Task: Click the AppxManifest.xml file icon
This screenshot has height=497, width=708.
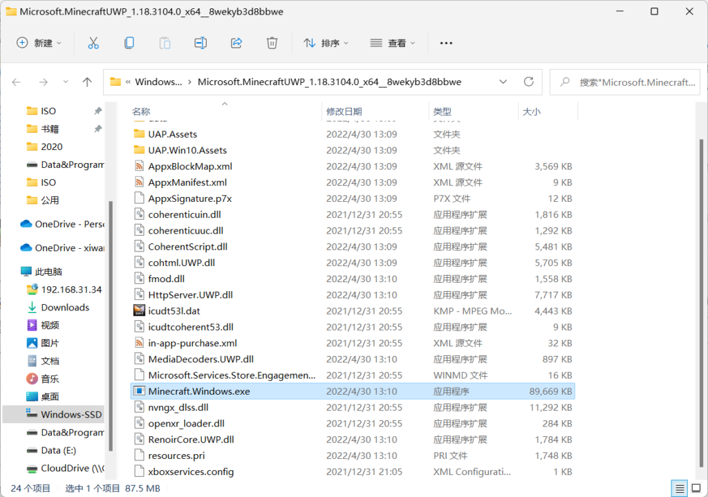Action: 139,182
